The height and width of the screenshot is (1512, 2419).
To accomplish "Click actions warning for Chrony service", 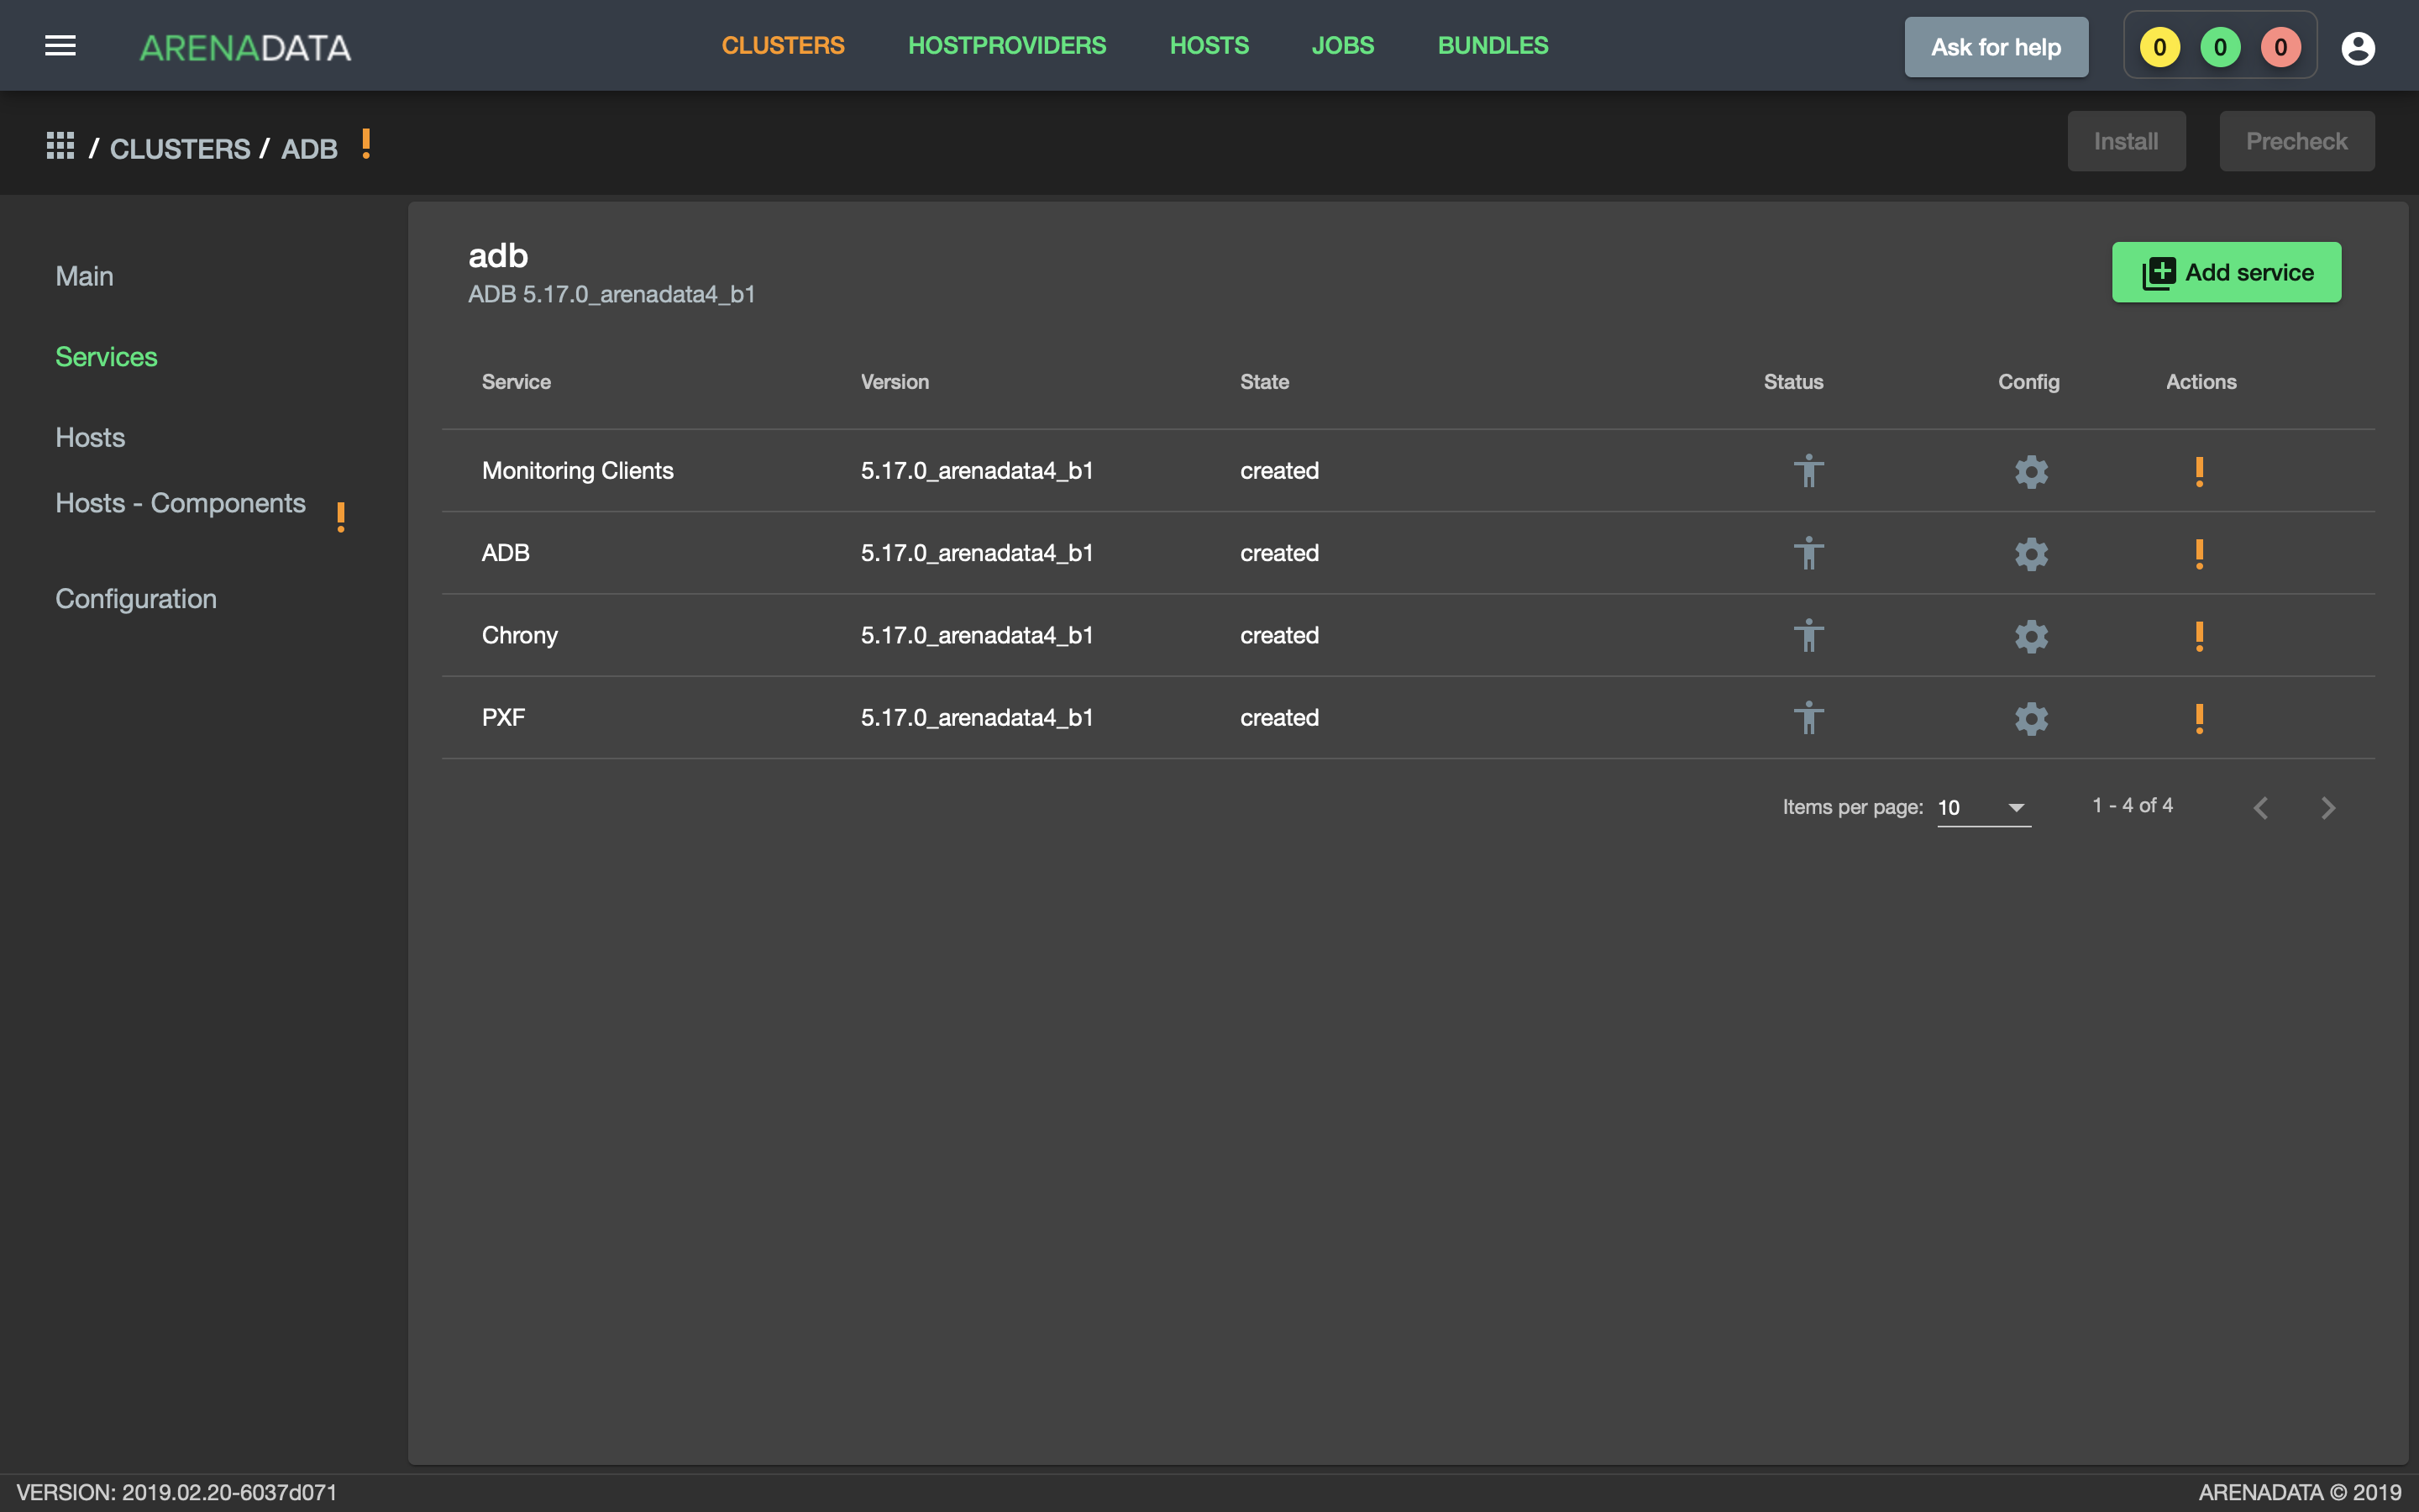I will [x=2199, y=636].
